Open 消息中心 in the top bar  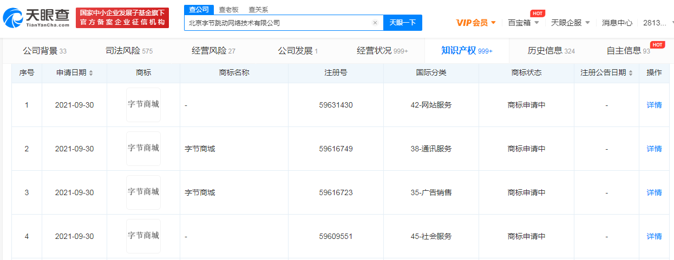pyautogui.click(x=617, y=23)
